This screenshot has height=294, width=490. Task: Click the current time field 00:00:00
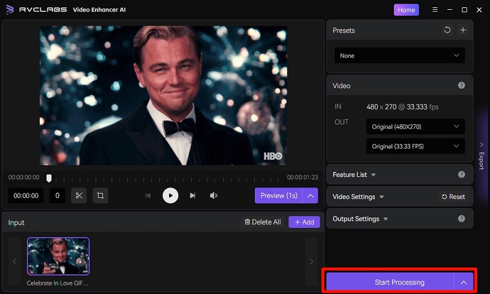[26, 195]
